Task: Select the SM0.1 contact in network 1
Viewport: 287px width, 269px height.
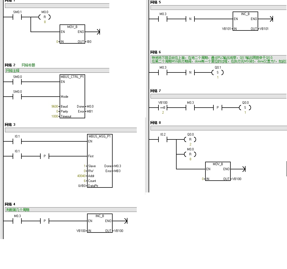Action: pos(17,17)
